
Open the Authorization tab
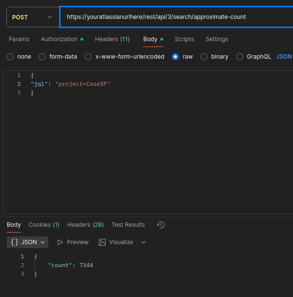59,39
